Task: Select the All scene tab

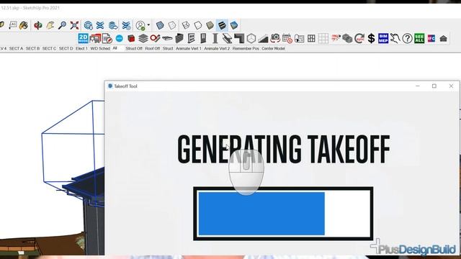Action: [115, 48]
